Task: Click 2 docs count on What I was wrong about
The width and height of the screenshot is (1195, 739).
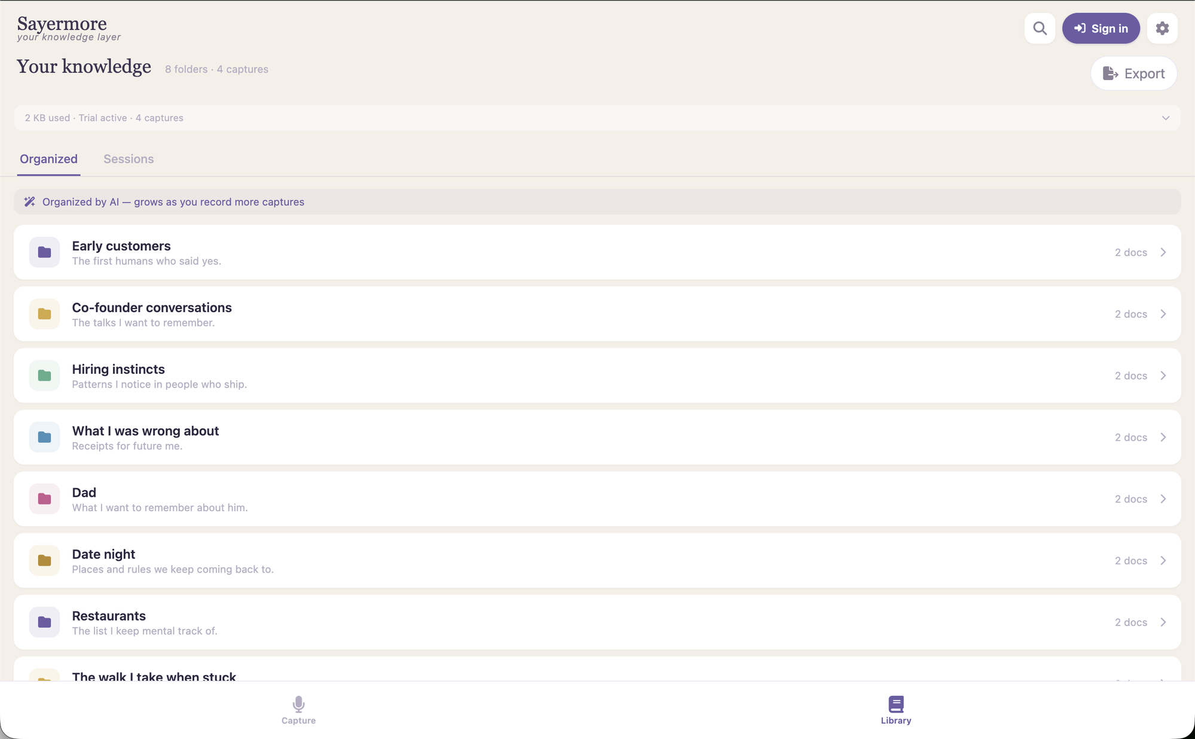Action: [x=1131, y=437]
